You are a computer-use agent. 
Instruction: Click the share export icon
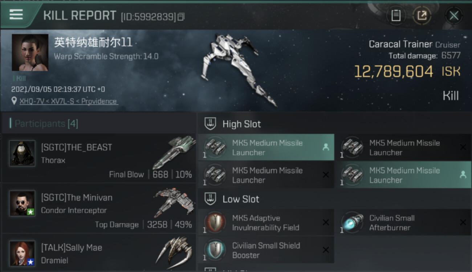click(422, 16)
